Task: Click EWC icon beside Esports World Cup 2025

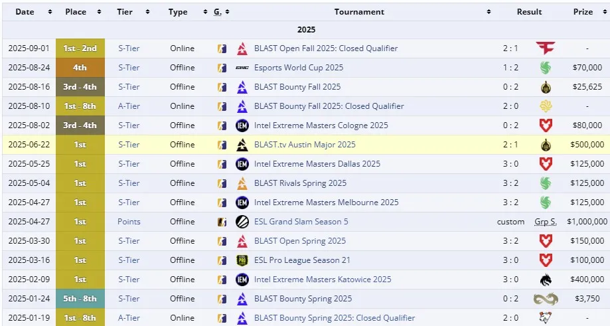Action: point(242,68)
